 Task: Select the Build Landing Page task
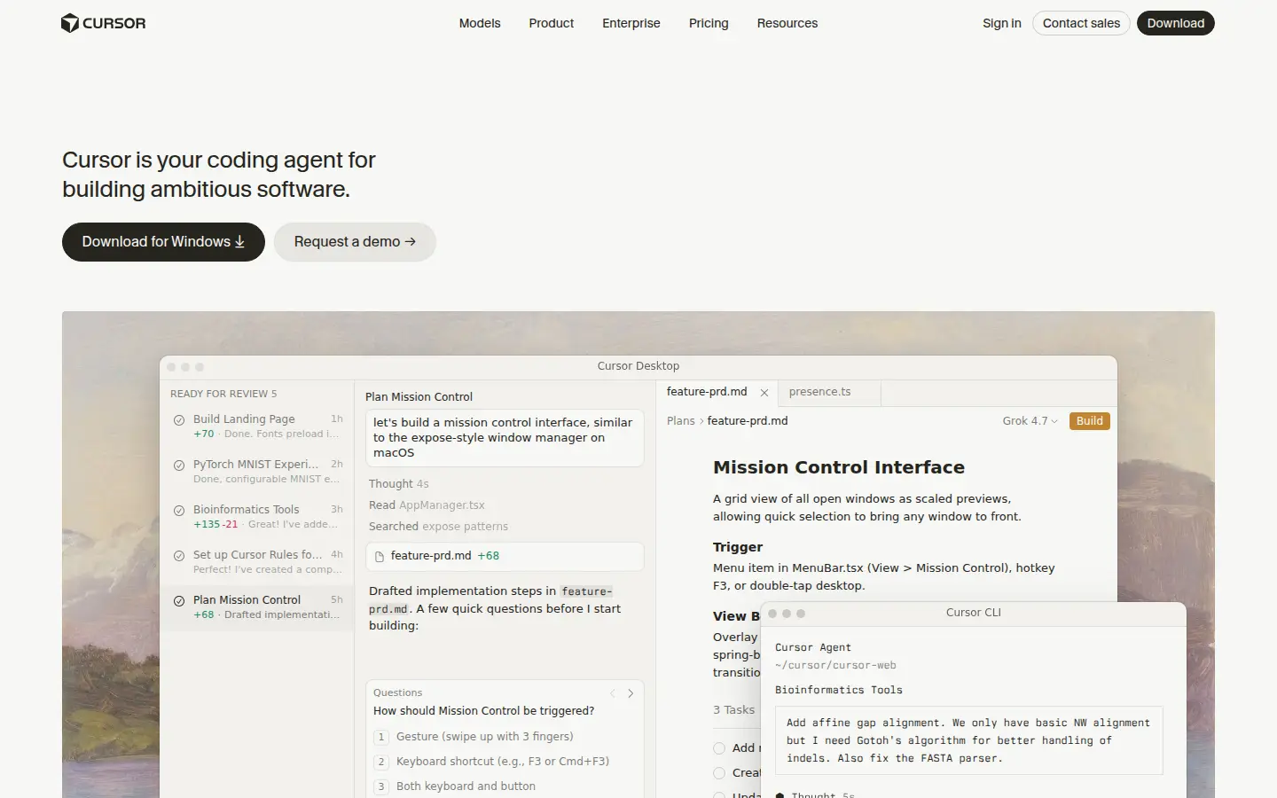tap(257, 426)
